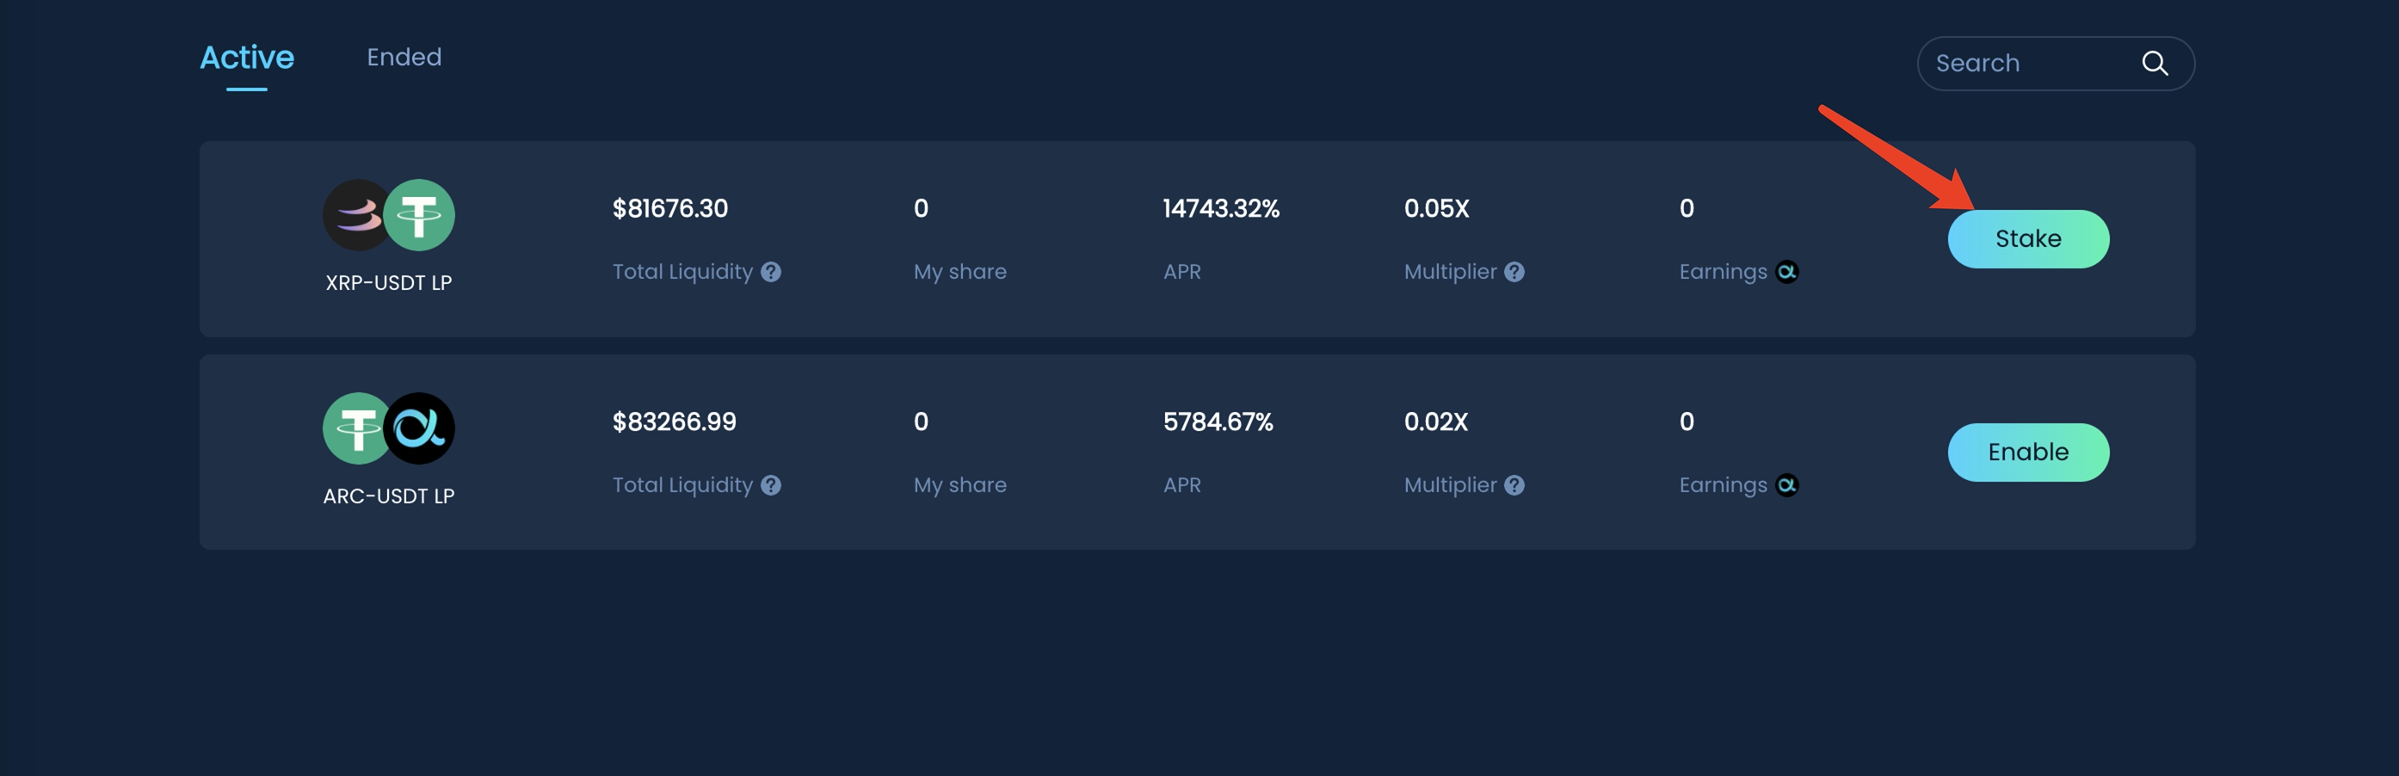The height and width of the screenshot is (776, 2399).
Task: Select the ARC-USDT LP pool label
Action: (388, 496)
